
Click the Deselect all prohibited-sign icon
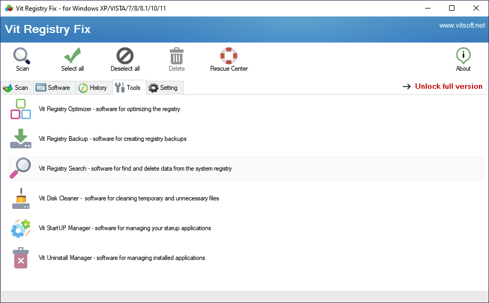(125, 56)
